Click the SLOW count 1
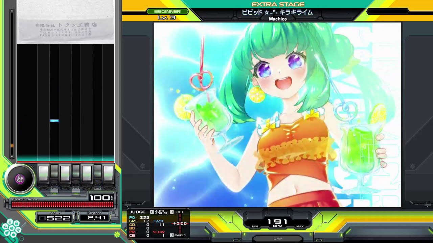433x243 pixels. pyautogui.click(x=163, y=235)
